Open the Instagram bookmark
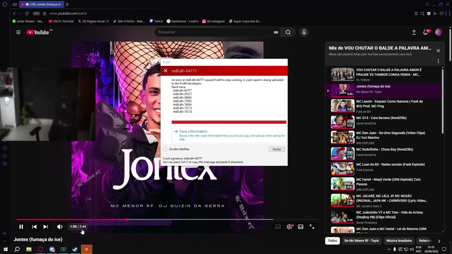The height and width of the screenshot is (254, 452). pos(213,21)
